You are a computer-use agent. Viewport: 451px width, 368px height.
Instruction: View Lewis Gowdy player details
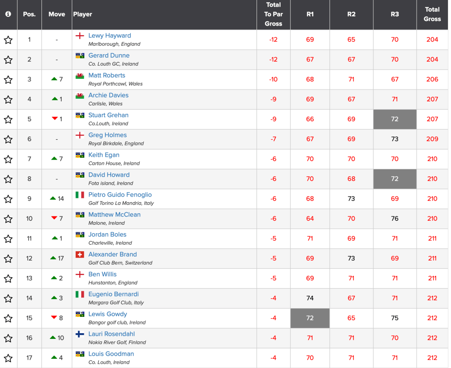tap(108, 314)
